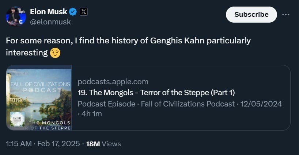This screenshot has width=299, height=155.
Task: Click the 12/05/2024 episode date
Action: (261, 104)
